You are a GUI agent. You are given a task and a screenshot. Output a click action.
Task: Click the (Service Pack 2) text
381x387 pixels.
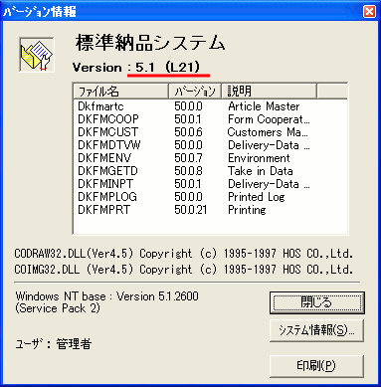point(58,308)
